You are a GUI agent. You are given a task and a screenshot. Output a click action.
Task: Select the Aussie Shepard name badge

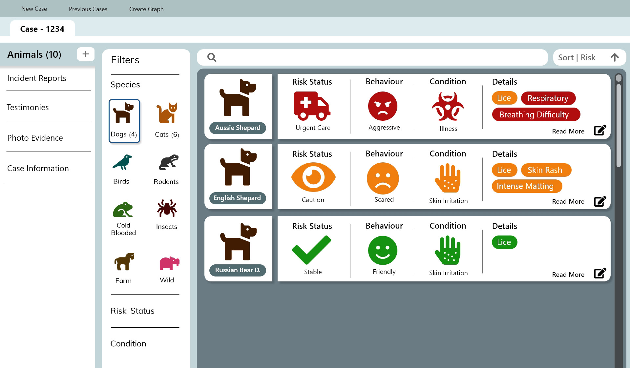click(x=238, y=128)
